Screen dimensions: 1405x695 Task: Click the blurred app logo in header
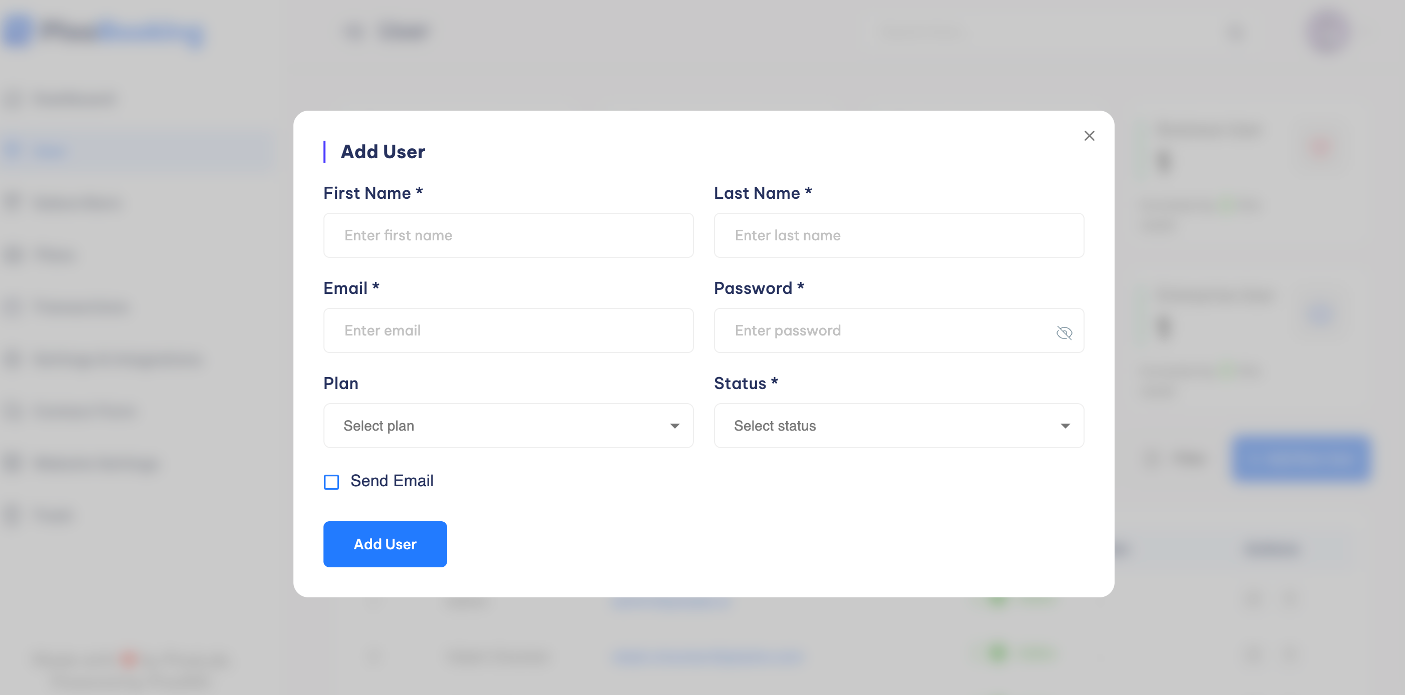pyautogui.click(x=104, y=32)
